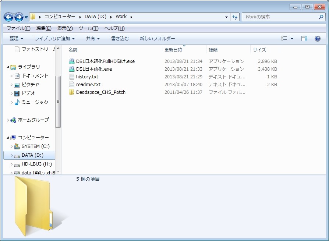
Task: Open the 共有 dropdown
Action: (x=93, y=38)
